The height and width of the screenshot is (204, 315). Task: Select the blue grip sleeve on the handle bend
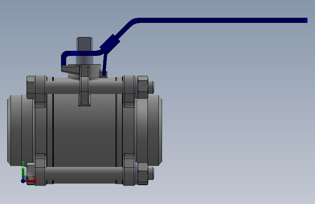click(110, 44)
